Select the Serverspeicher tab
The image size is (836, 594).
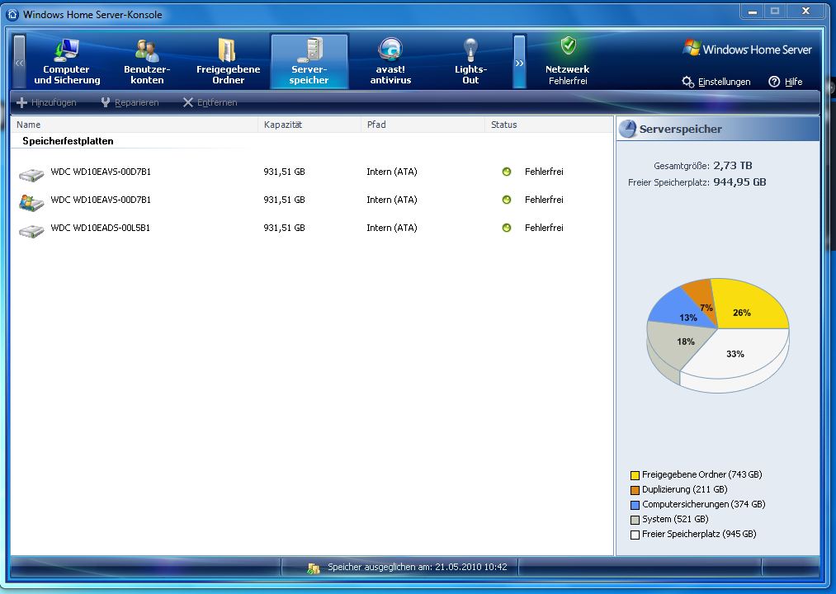[x=309, y=61]
